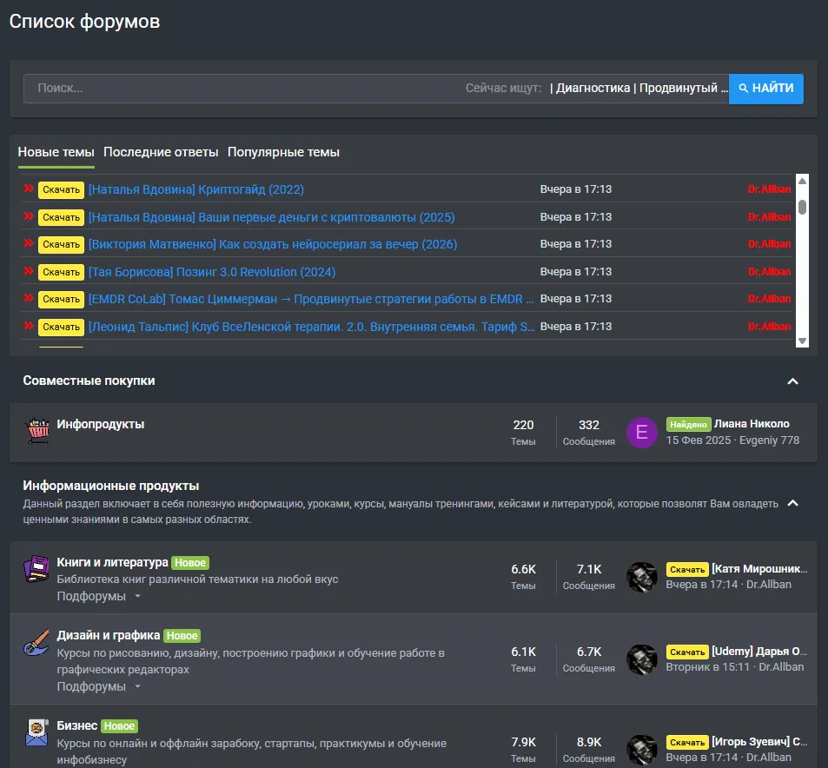Open Dr.Allban avatar in Книги и литература row
Image resolution: width=828 pixels, height=768 pixels.
[641, 577]
